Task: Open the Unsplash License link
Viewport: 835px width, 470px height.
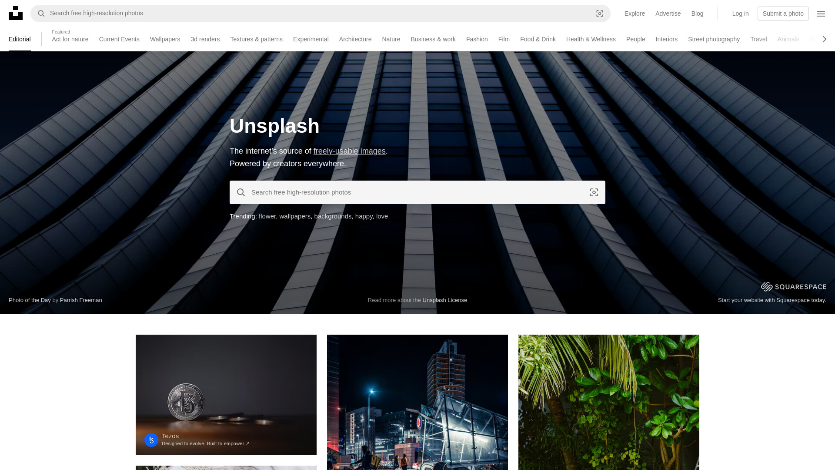Action: 444,300
